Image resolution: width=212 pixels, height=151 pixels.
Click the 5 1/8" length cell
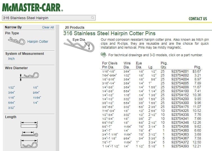click(x=152, y=146)
